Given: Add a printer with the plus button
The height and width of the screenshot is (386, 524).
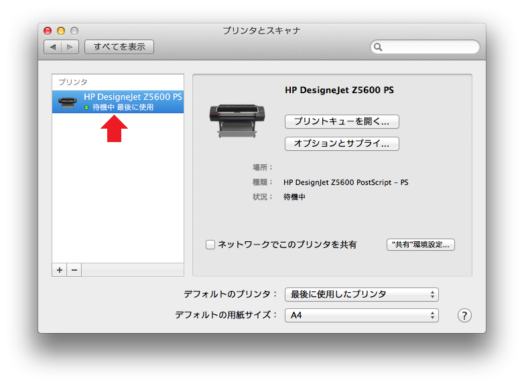Looking at the screenshot, I should 60,269.
